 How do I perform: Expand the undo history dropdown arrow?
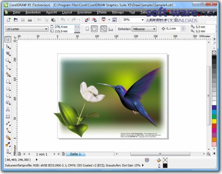[x=68, y=20]
